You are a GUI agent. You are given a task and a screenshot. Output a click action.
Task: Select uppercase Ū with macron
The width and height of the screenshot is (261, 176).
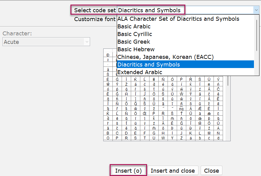pos(191,113)
